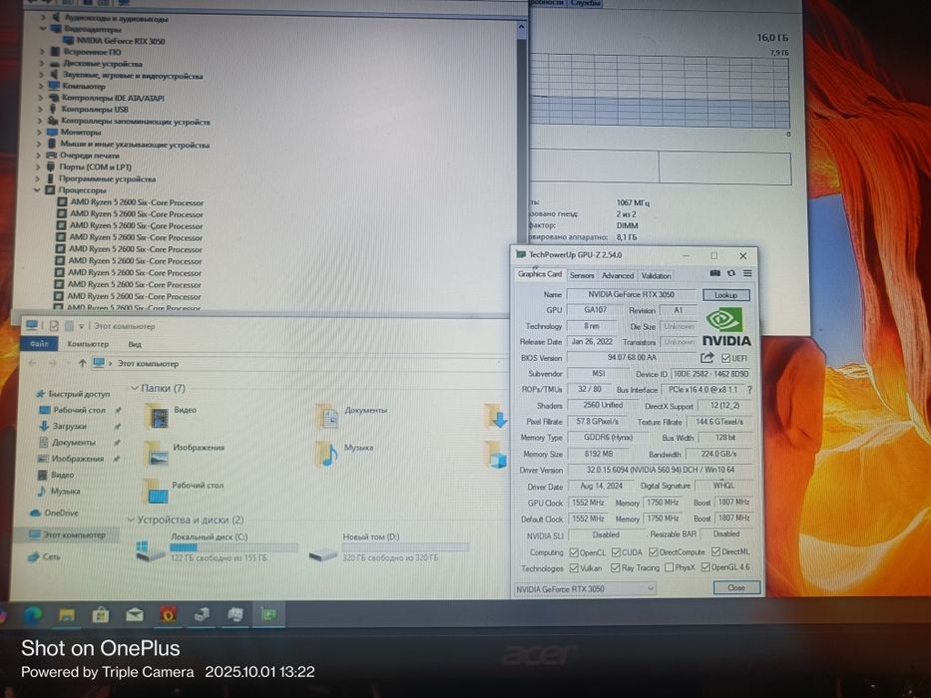This screenshot has height=698, width=931.
Task: Click the Close button in GPU-Z
Action: [x=736, y=587]
